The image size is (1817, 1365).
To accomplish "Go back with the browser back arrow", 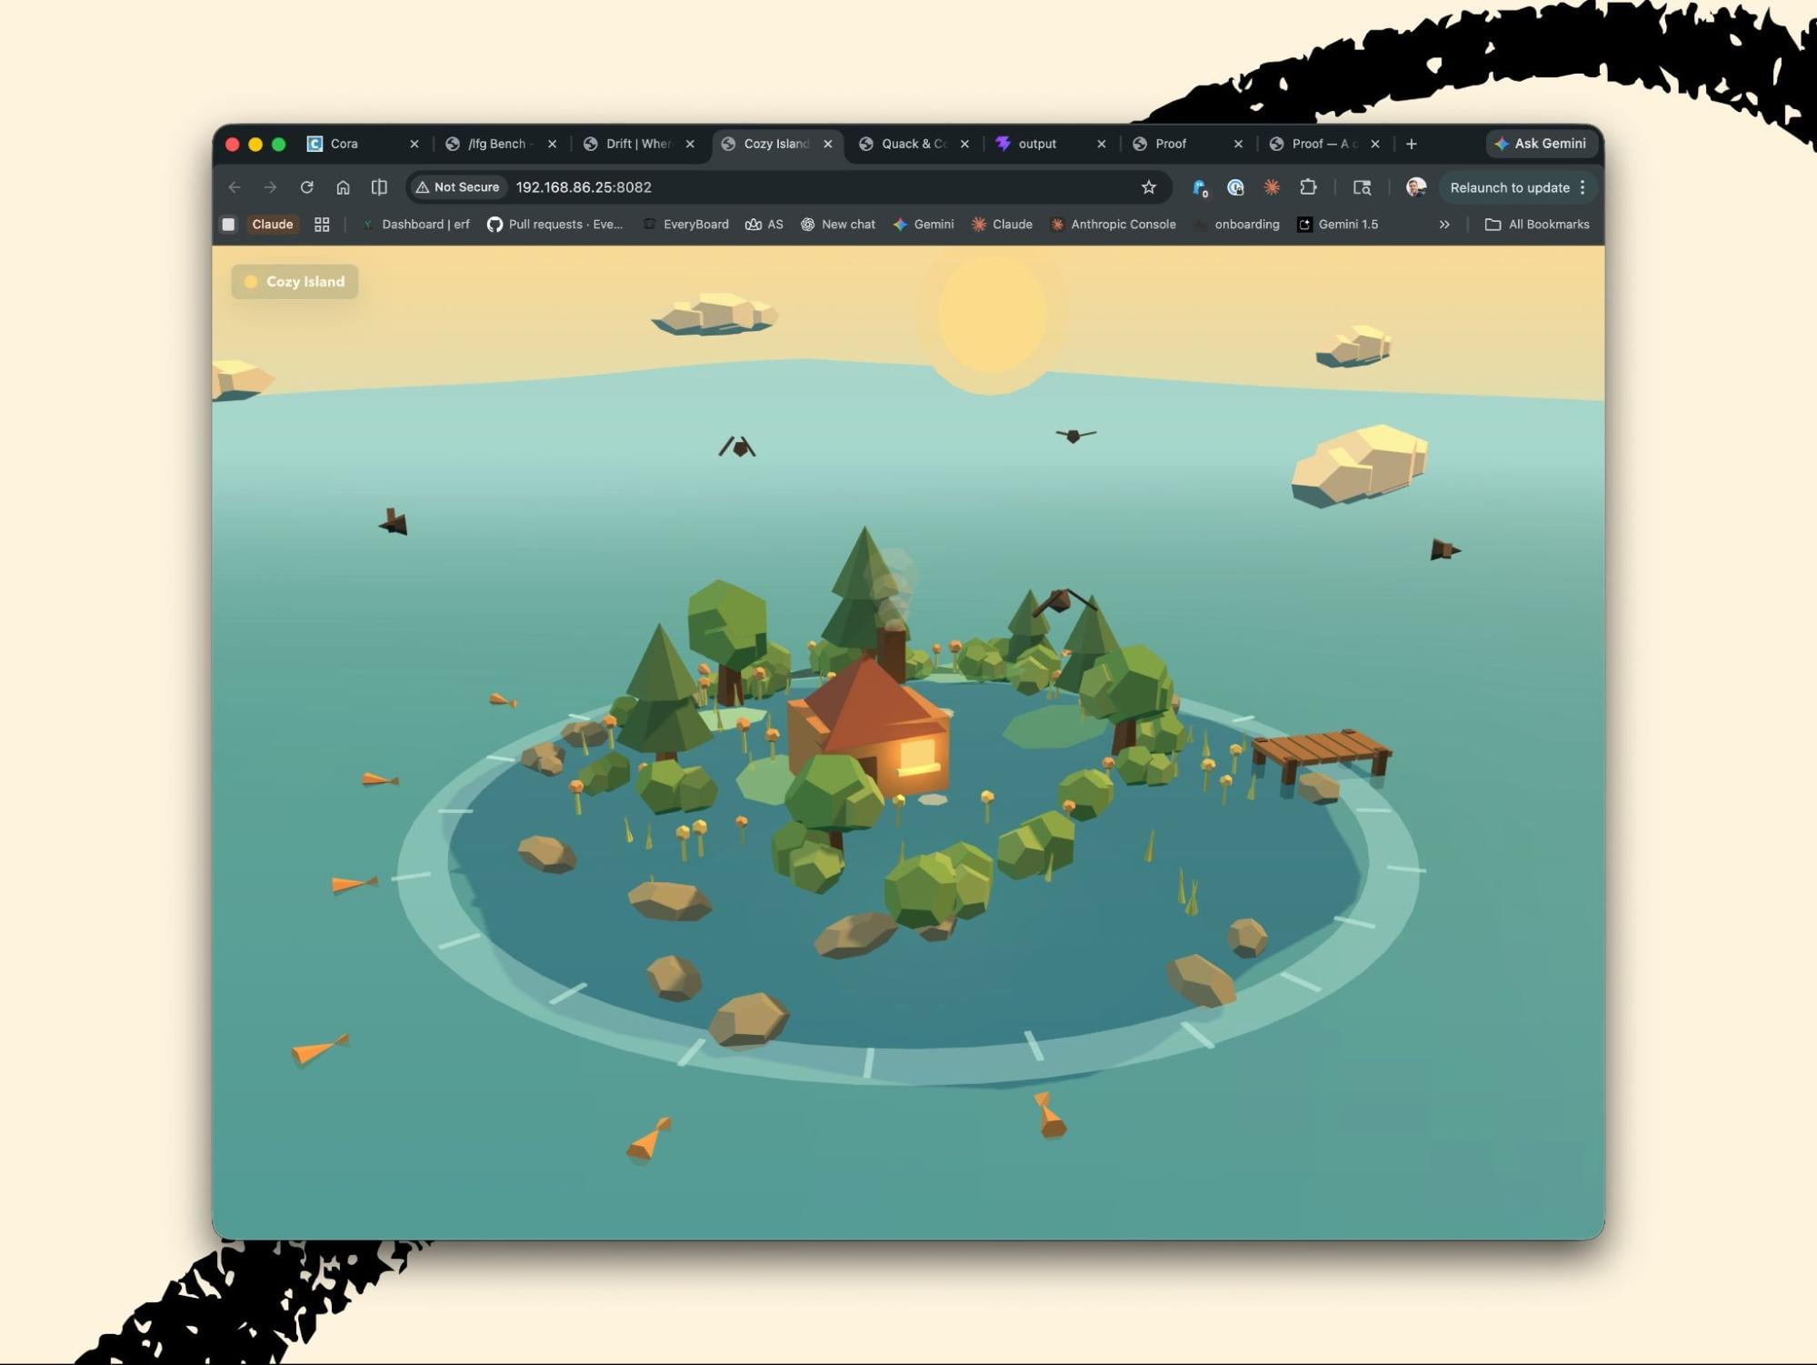I will pyautogui.click(x=235, y=187).
